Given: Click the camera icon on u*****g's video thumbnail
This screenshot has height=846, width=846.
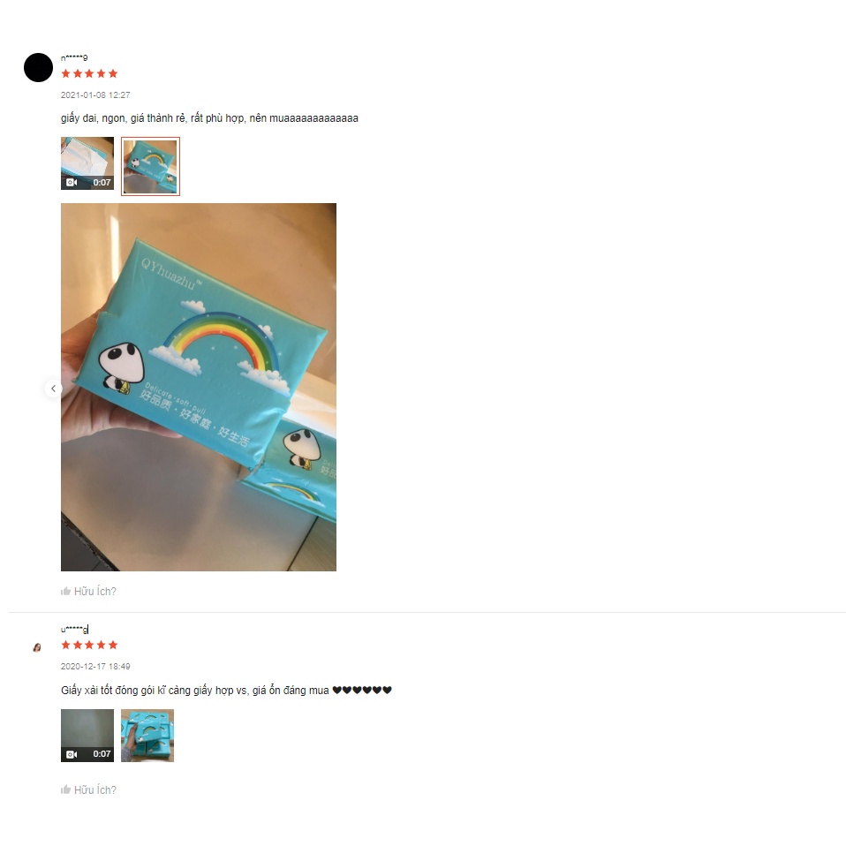Looking at the screenshot, I should 72,754.
